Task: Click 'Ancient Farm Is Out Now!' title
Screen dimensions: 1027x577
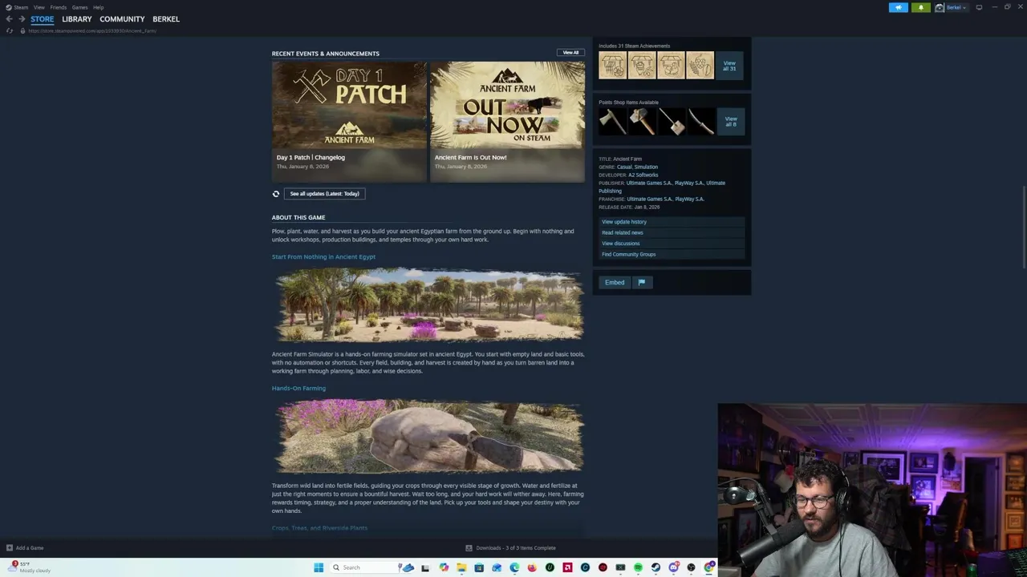Action: coord(470,157)
